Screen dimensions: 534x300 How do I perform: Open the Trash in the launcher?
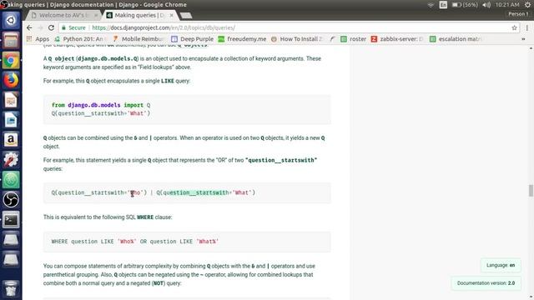[11, 289]
